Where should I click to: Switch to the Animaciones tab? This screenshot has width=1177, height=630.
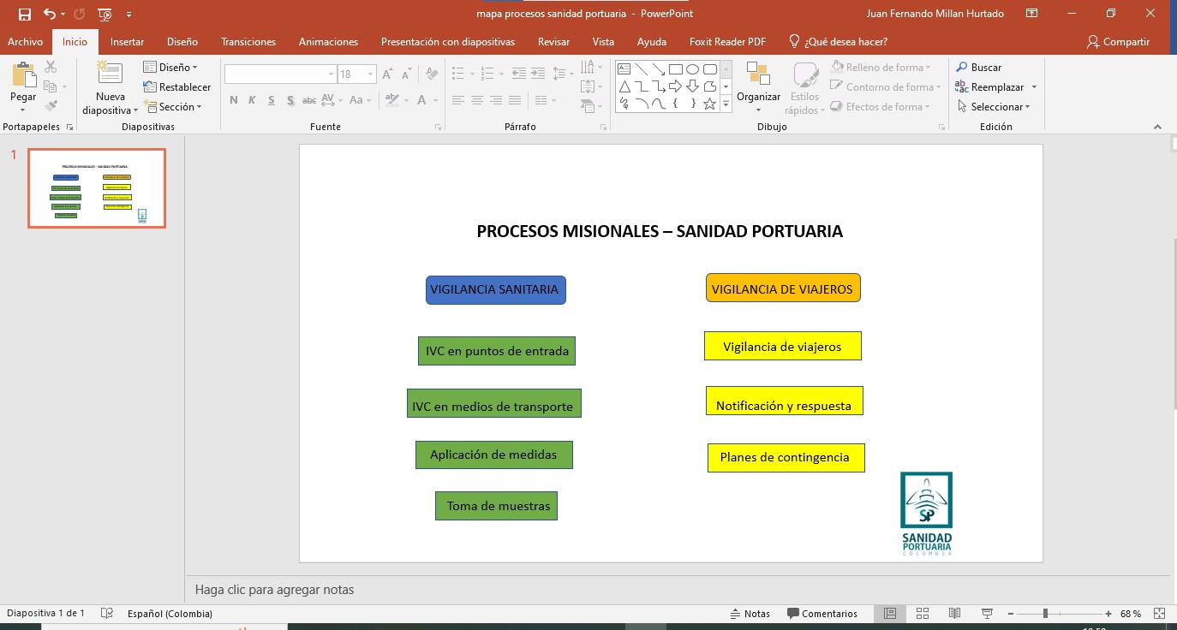point(328,42)
